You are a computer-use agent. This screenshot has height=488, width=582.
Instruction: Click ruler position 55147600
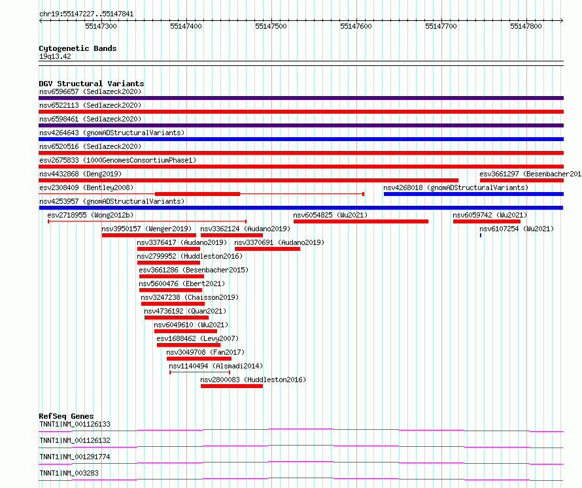356,26
